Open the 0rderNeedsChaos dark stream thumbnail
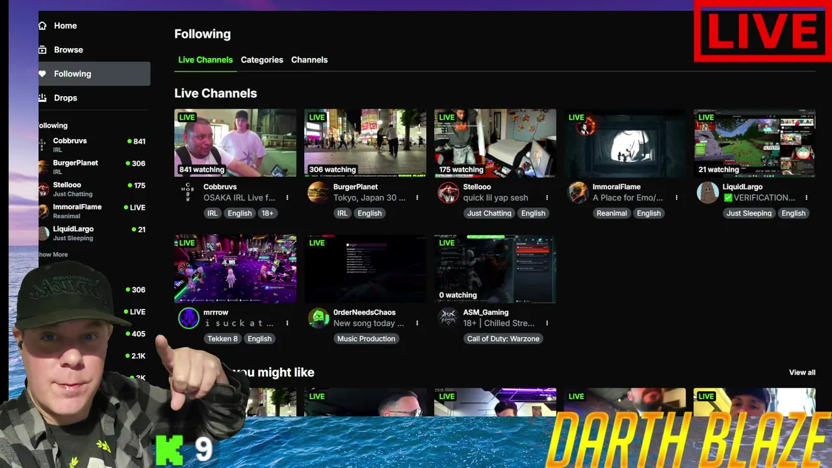Image resolution: width=832 pixels, height=468 pixels. coord(365,268)
